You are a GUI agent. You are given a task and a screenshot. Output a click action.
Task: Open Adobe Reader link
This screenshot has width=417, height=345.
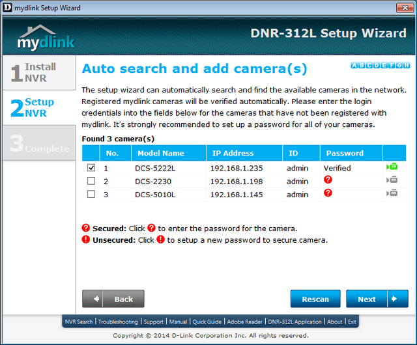tap(245, 322)
